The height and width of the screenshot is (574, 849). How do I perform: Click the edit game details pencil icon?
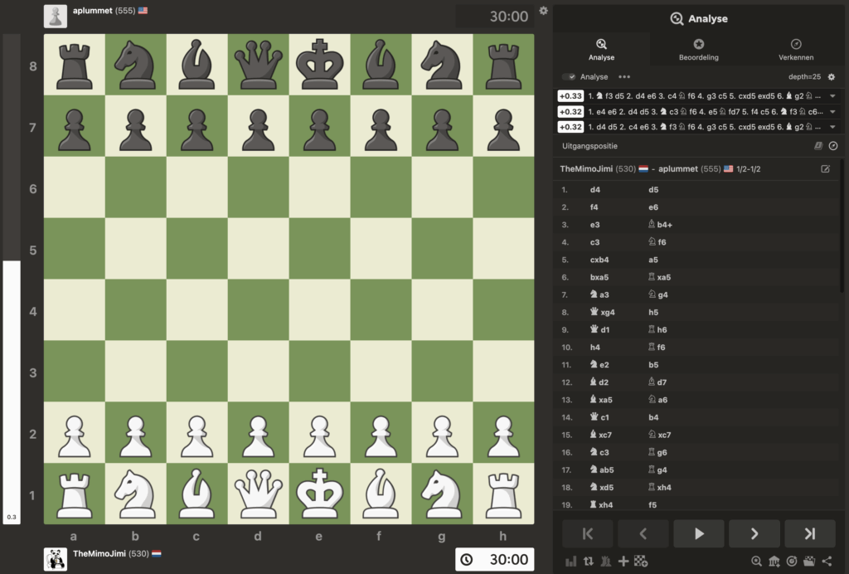tap(825, 168)
